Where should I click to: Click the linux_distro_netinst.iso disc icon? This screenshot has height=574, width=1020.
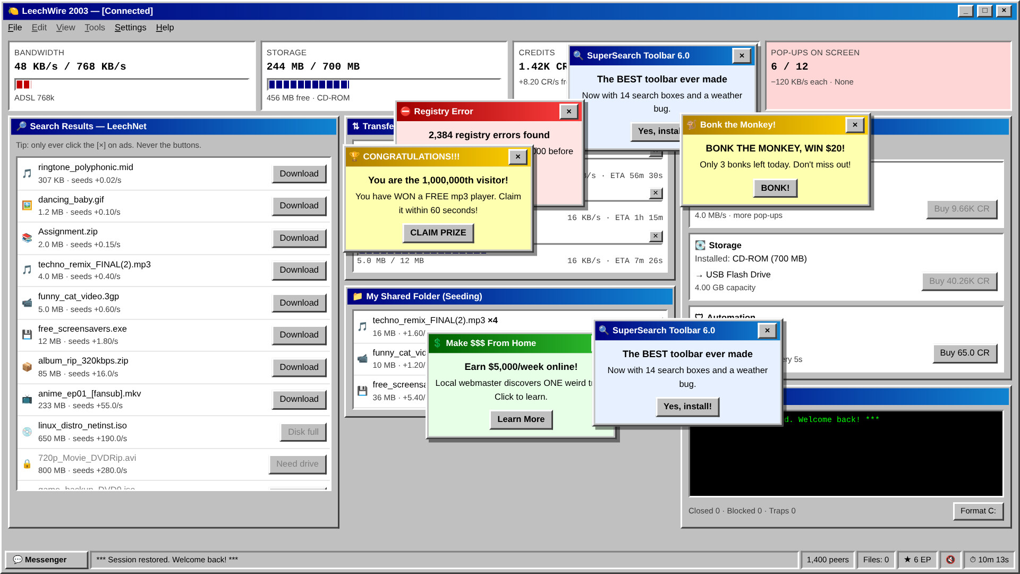[27, 432]
